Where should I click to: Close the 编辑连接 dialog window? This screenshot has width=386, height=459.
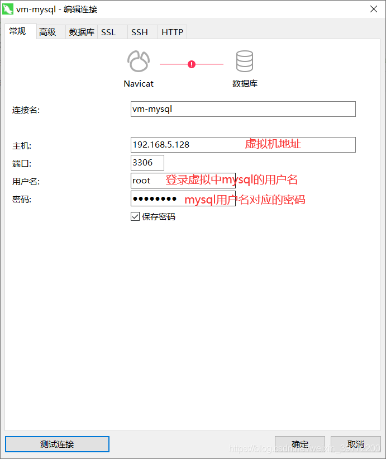(373, 9)
